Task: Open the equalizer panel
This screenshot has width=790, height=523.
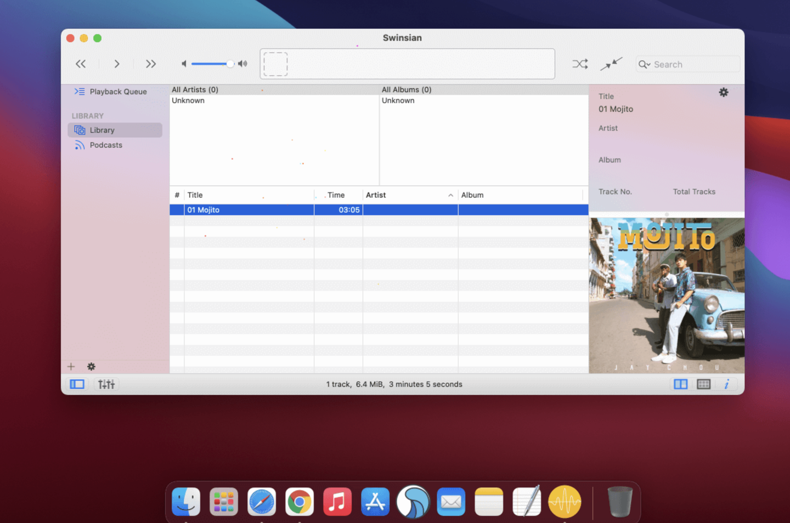Action: [106, 384]
